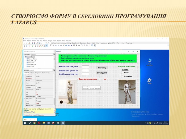
Task: Open the Lazarus desktop shortcut
Action: [x=149, y=81]
